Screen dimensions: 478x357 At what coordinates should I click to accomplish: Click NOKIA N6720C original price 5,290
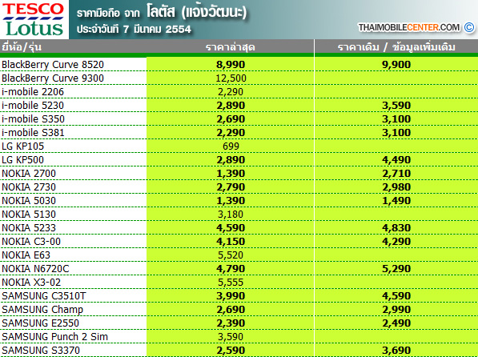point(396,269)
